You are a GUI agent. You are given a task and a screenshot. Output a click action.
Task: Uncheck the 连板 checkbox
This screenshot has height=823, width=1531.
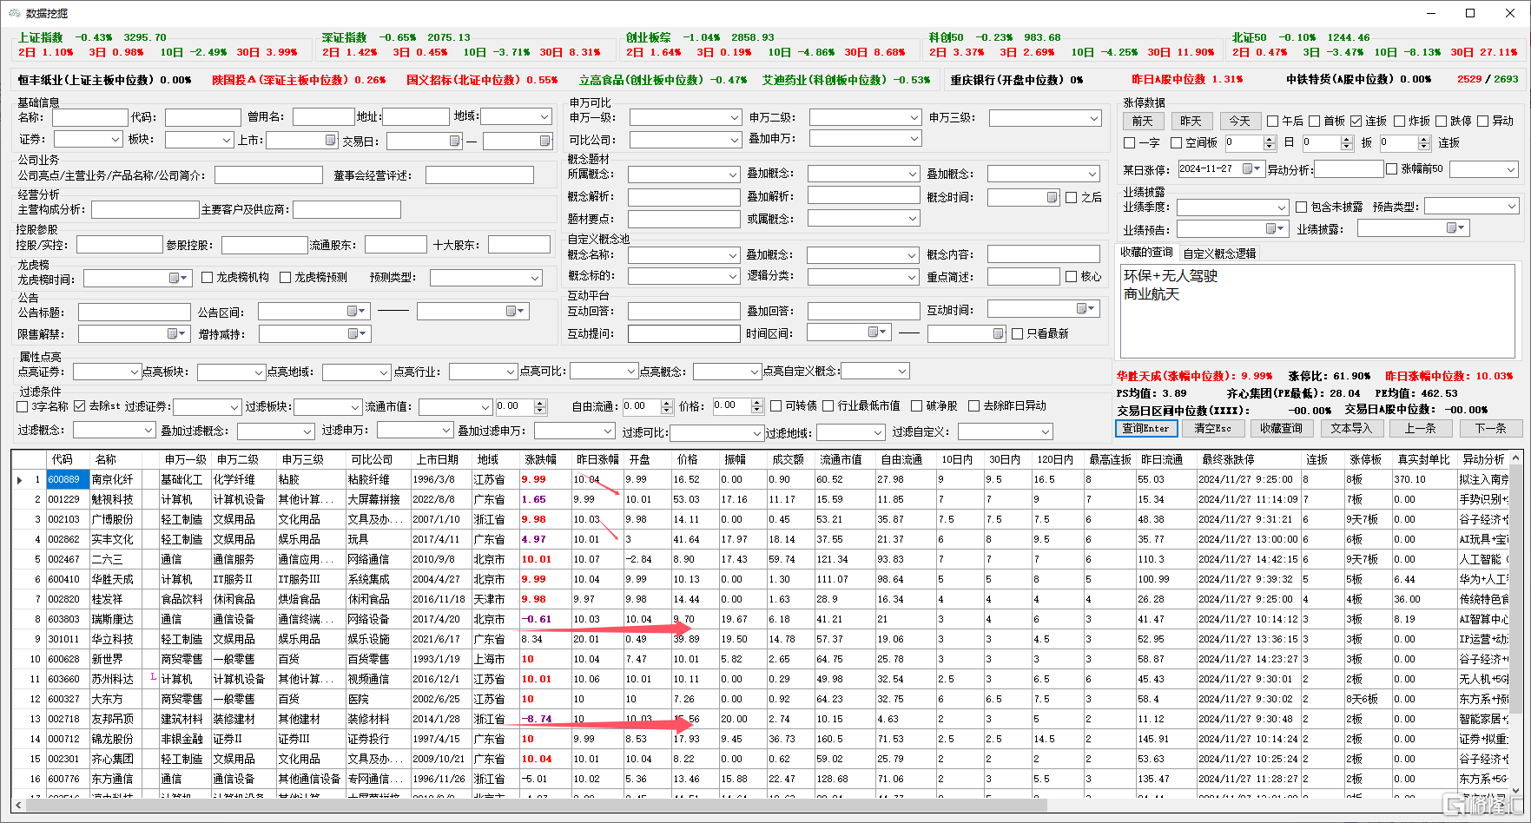1356,122
